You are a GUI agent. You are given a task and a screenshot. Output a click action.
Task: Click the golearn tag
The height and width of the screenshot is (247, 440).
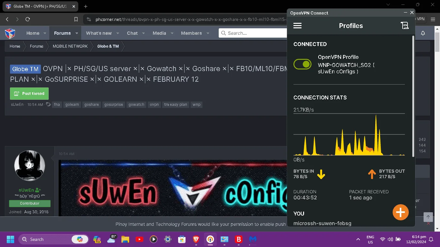[72, 105]
